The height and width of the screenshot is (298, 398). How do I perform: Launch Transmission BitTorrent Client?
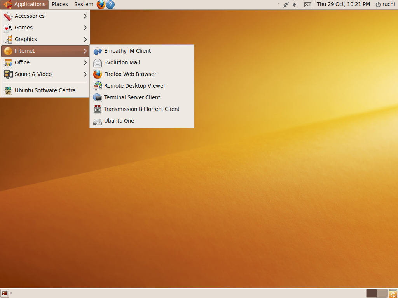coord(141,109)
